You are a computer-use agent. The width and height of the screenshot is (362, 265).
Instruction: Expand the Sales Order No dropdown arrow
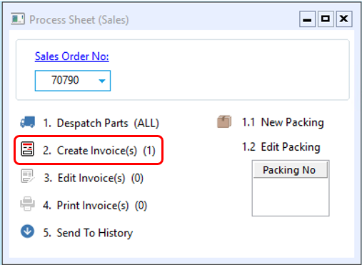click(102, 81)
